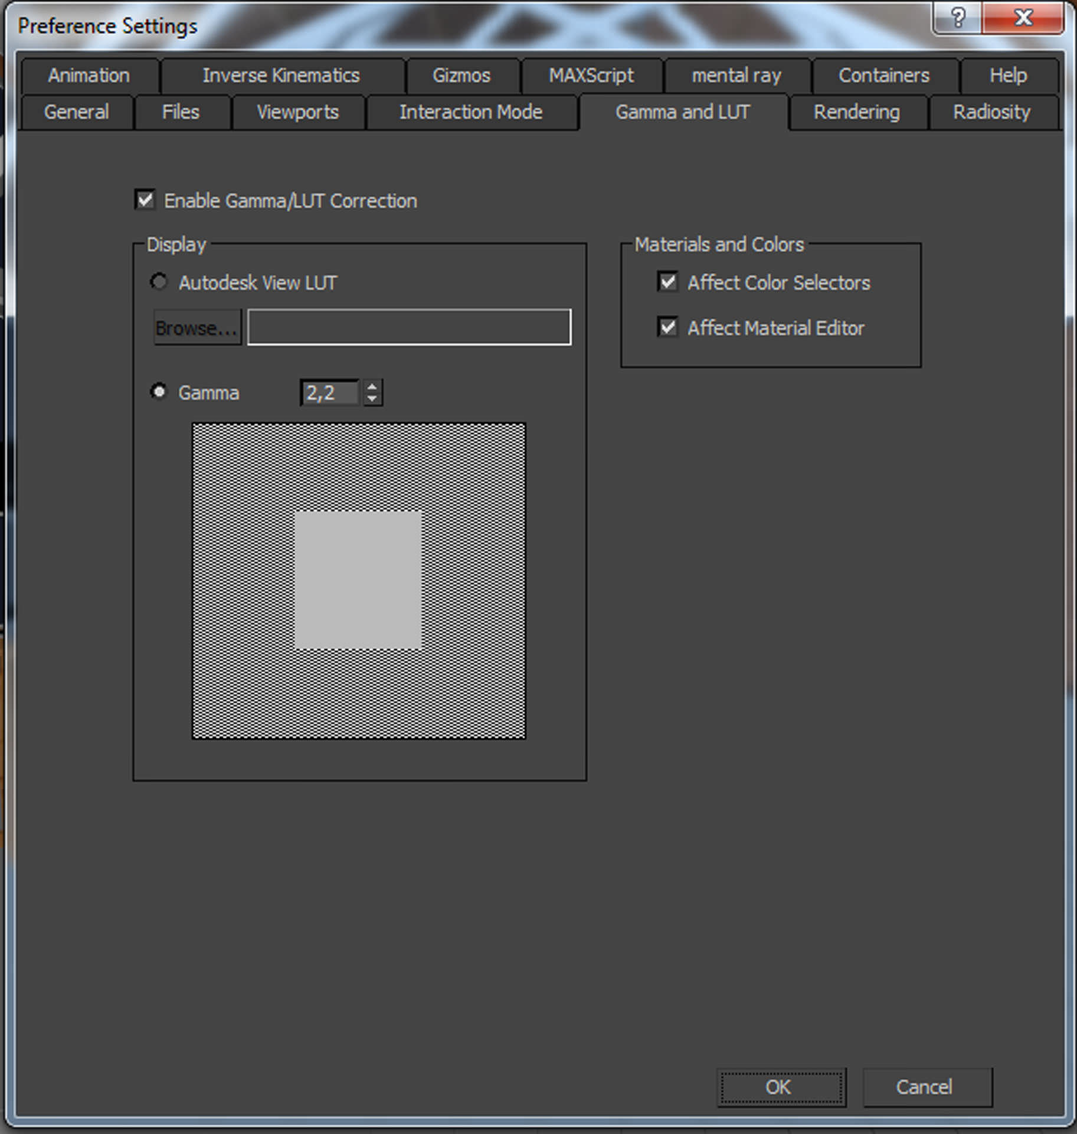Image resolution: width=1077 pixels, height=1134 pixels.
Task: Click the gamma calibration preview square
Action: coord(359,581)
